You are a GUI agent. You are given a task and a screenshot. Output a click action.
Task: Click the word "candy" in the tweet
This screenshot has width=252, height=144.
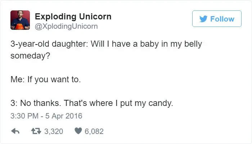point(162,104)
